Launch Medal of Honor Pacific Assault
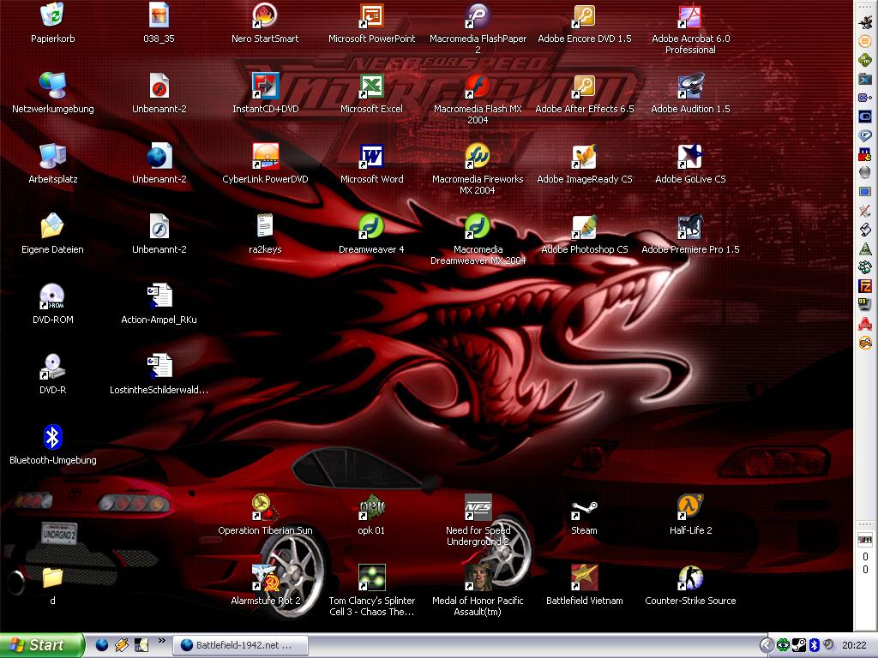 478,577
